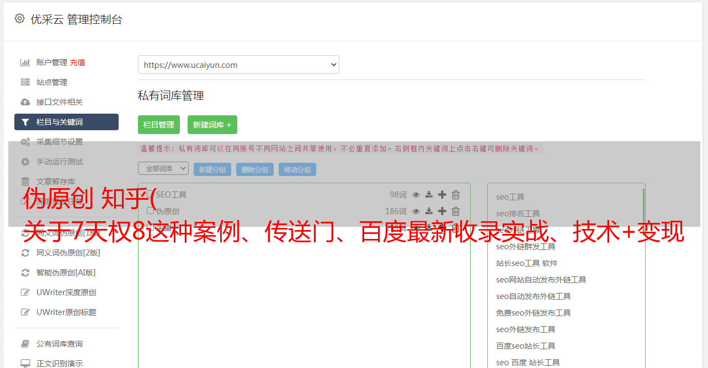
Task: Click the monitor icon for 正文识别演示
Action: [x=25, y=364]
